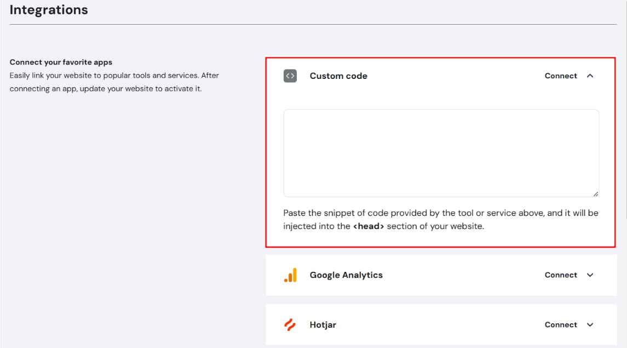Expand the Hotjar chevron arrow
This screenshot has width=627, height=348.
pyautogui.click(x=590, y=325)
